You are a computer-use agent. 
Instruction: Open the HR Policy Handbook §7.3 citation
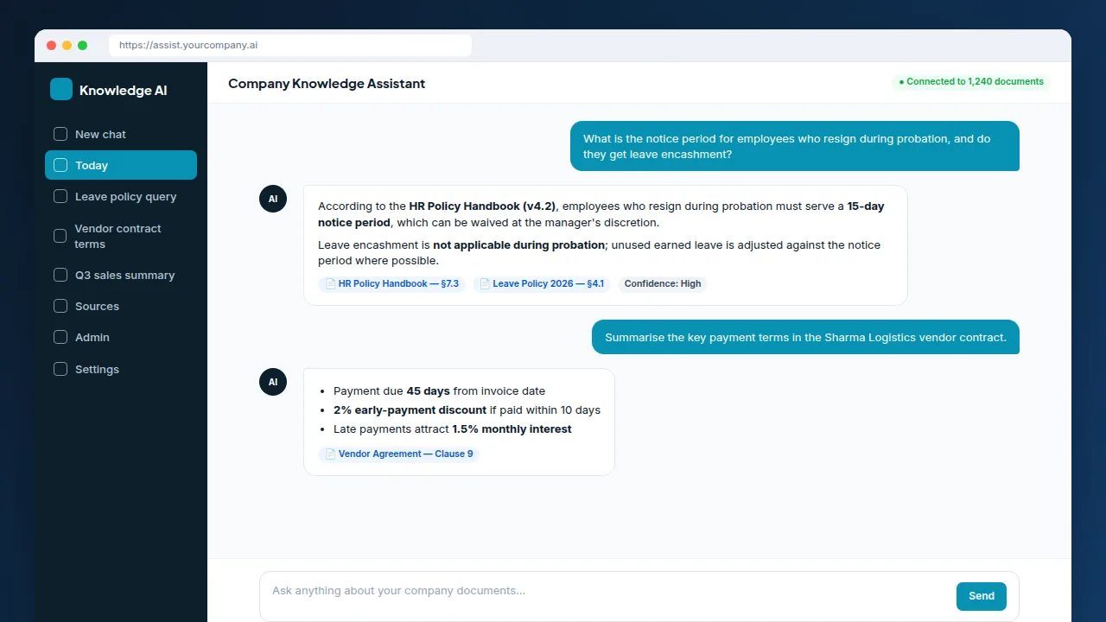pos(391,284)
